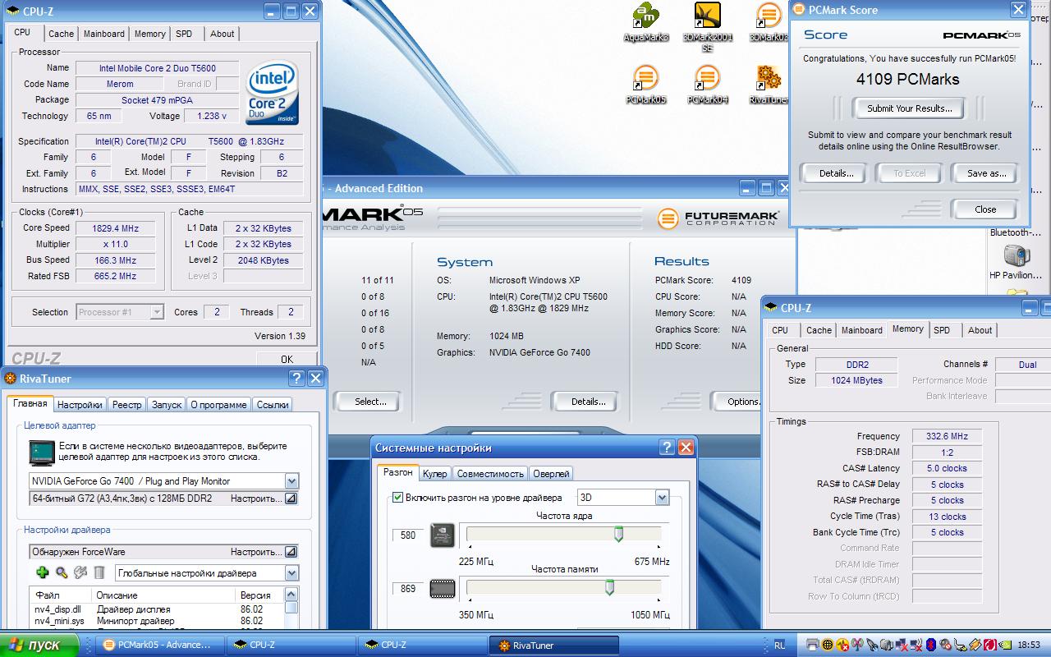Click the triangle button beside adapter Настроить
Screen dimensions: 1051x657
291,498
